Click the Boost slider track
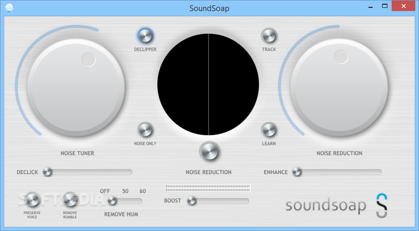This screenshot has width=419, height=231. [218, 201]
